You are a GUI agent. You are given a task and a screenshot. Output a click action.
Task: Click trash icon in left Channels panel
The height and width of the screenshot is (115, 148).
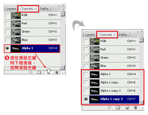coord(57,72)
